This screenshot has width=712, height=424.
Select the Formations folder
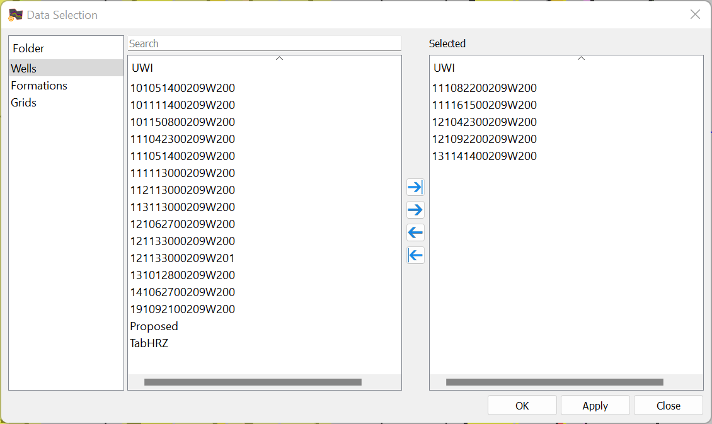click(x=39, y=85)
